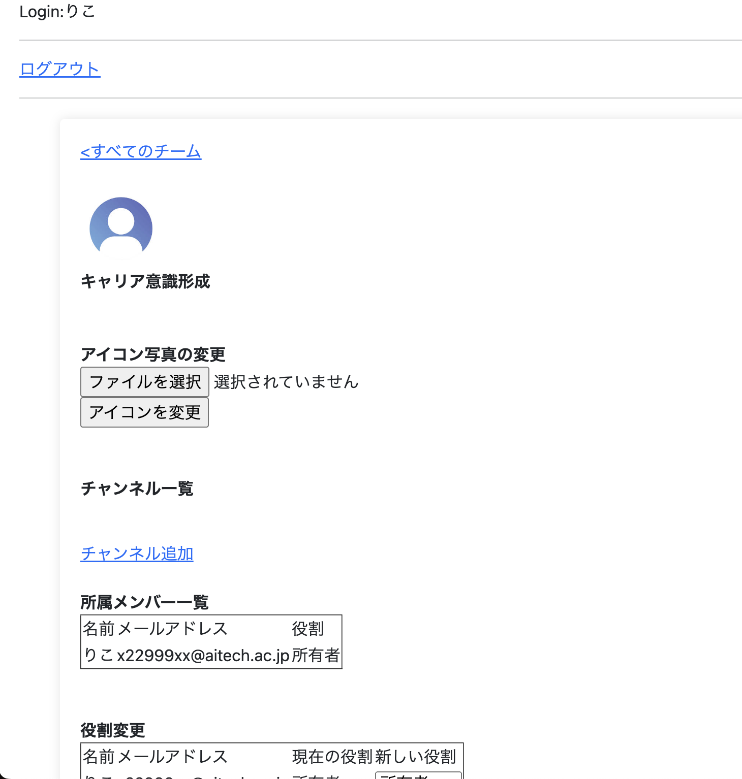Click x22999xx@aitech.ac.jp in members table

point(203,656)
